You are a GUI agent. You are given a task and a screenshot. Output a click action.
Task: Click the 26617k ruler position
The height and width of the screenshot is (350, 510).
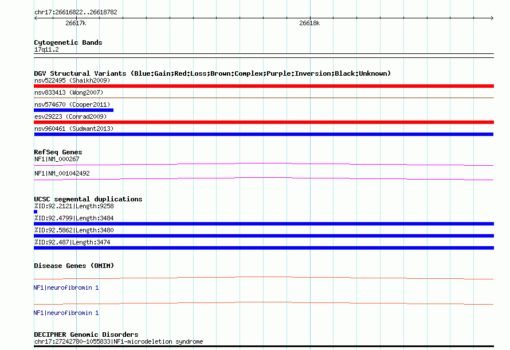click(x=76, y=23)
